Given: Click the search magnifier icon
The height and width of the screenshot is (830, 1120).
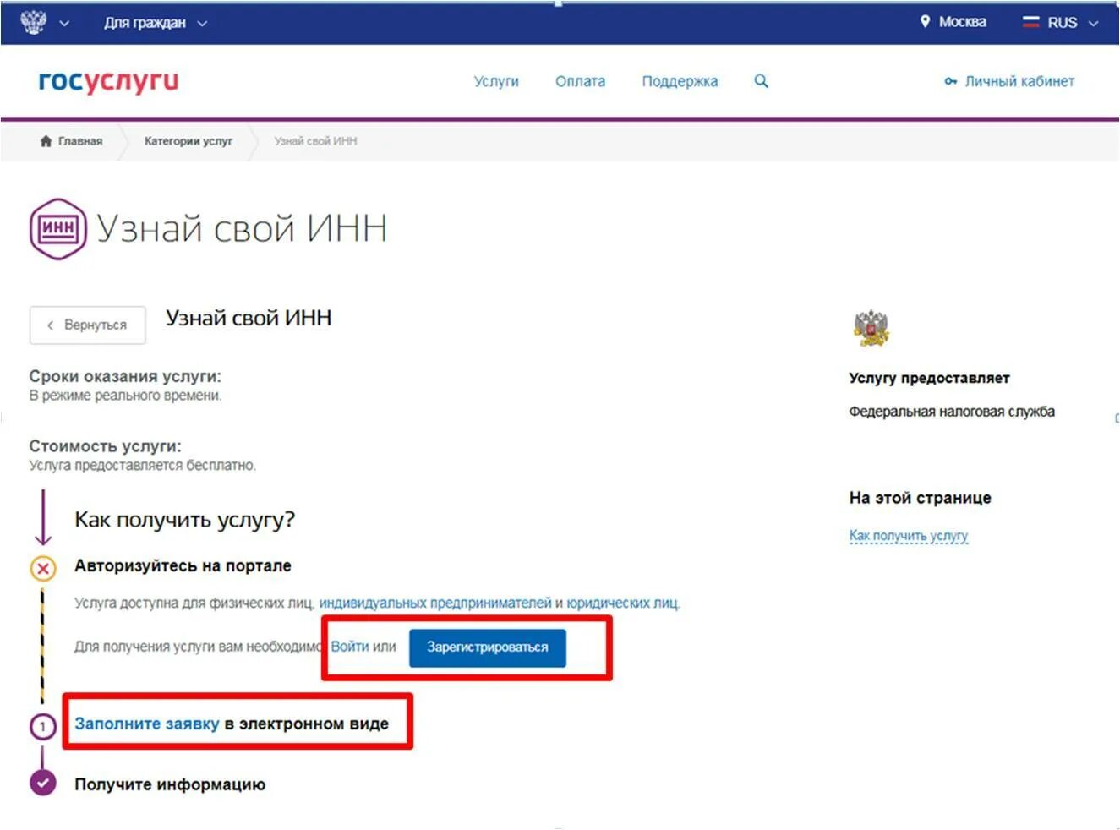Looking at the screenshot, I should point(761,81).
